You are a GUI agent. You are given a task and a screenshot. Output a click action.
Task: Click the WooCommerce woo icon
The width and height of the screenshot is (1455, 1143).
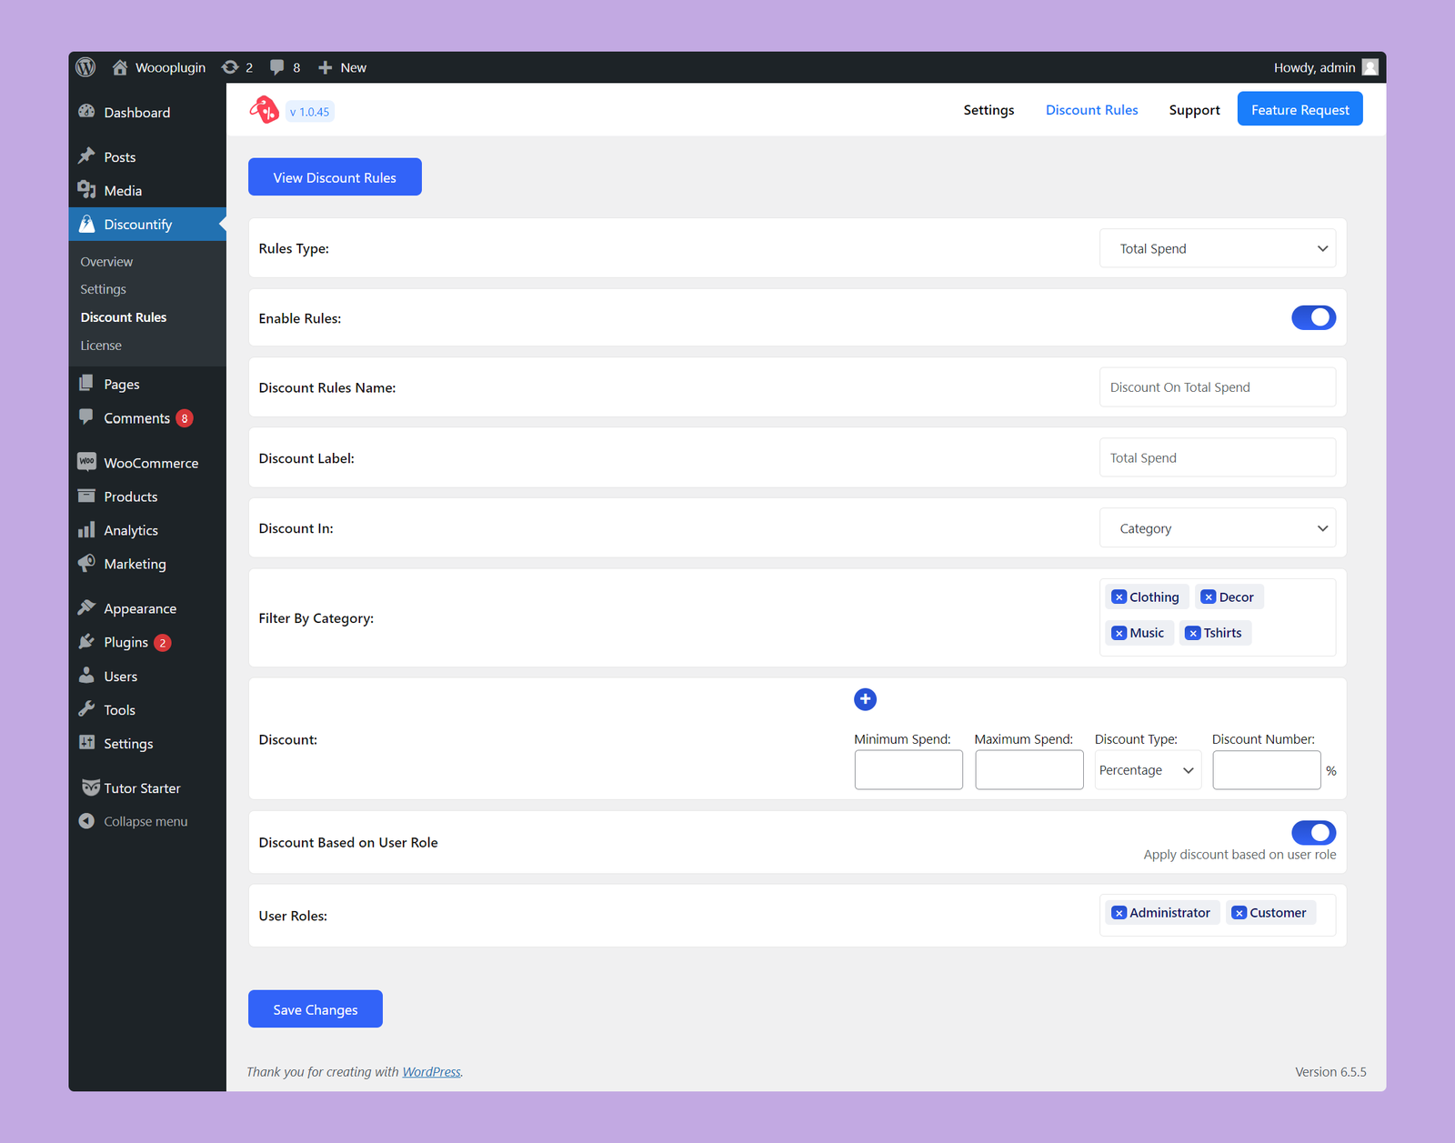click(86, 462)
